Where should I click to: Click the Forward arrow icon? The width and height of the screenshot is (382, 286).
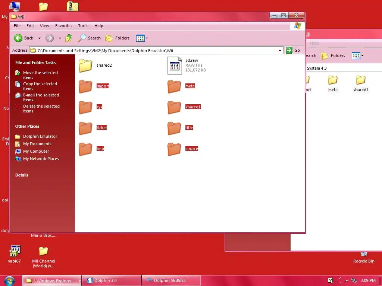point(50,38)
